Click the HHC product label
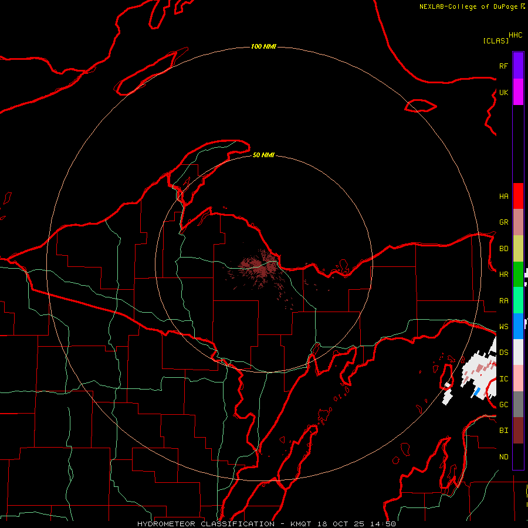528x528 pixels. 515,35
